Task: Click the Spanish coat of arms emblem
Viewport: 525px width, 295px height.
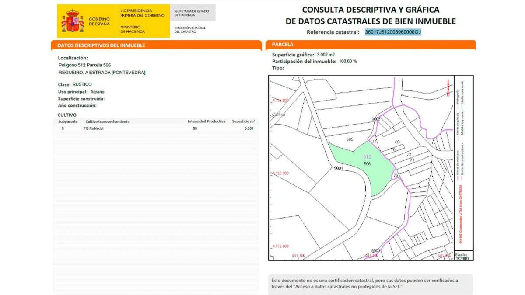Action: [73, 21]
